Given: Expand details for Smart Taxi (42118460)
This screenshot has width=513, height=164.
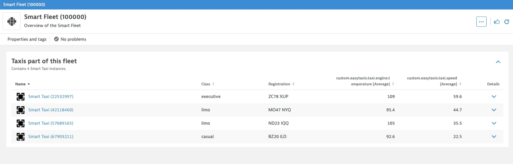Looking at the screenshot, I should pyautogui.click(x=494, y=110).
